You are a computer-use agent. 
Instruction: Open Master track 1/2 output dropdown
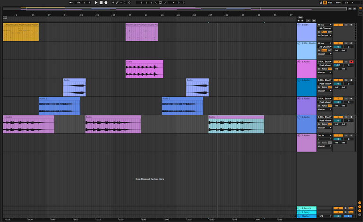[x=325, y=216]
